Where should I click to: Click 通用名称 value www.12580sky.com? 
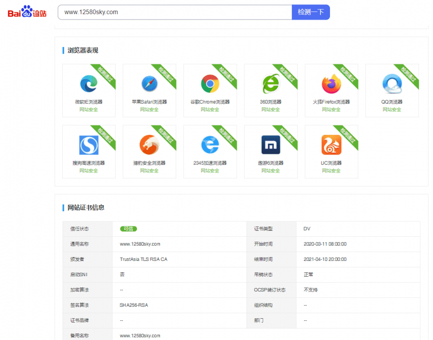[140, 244]
